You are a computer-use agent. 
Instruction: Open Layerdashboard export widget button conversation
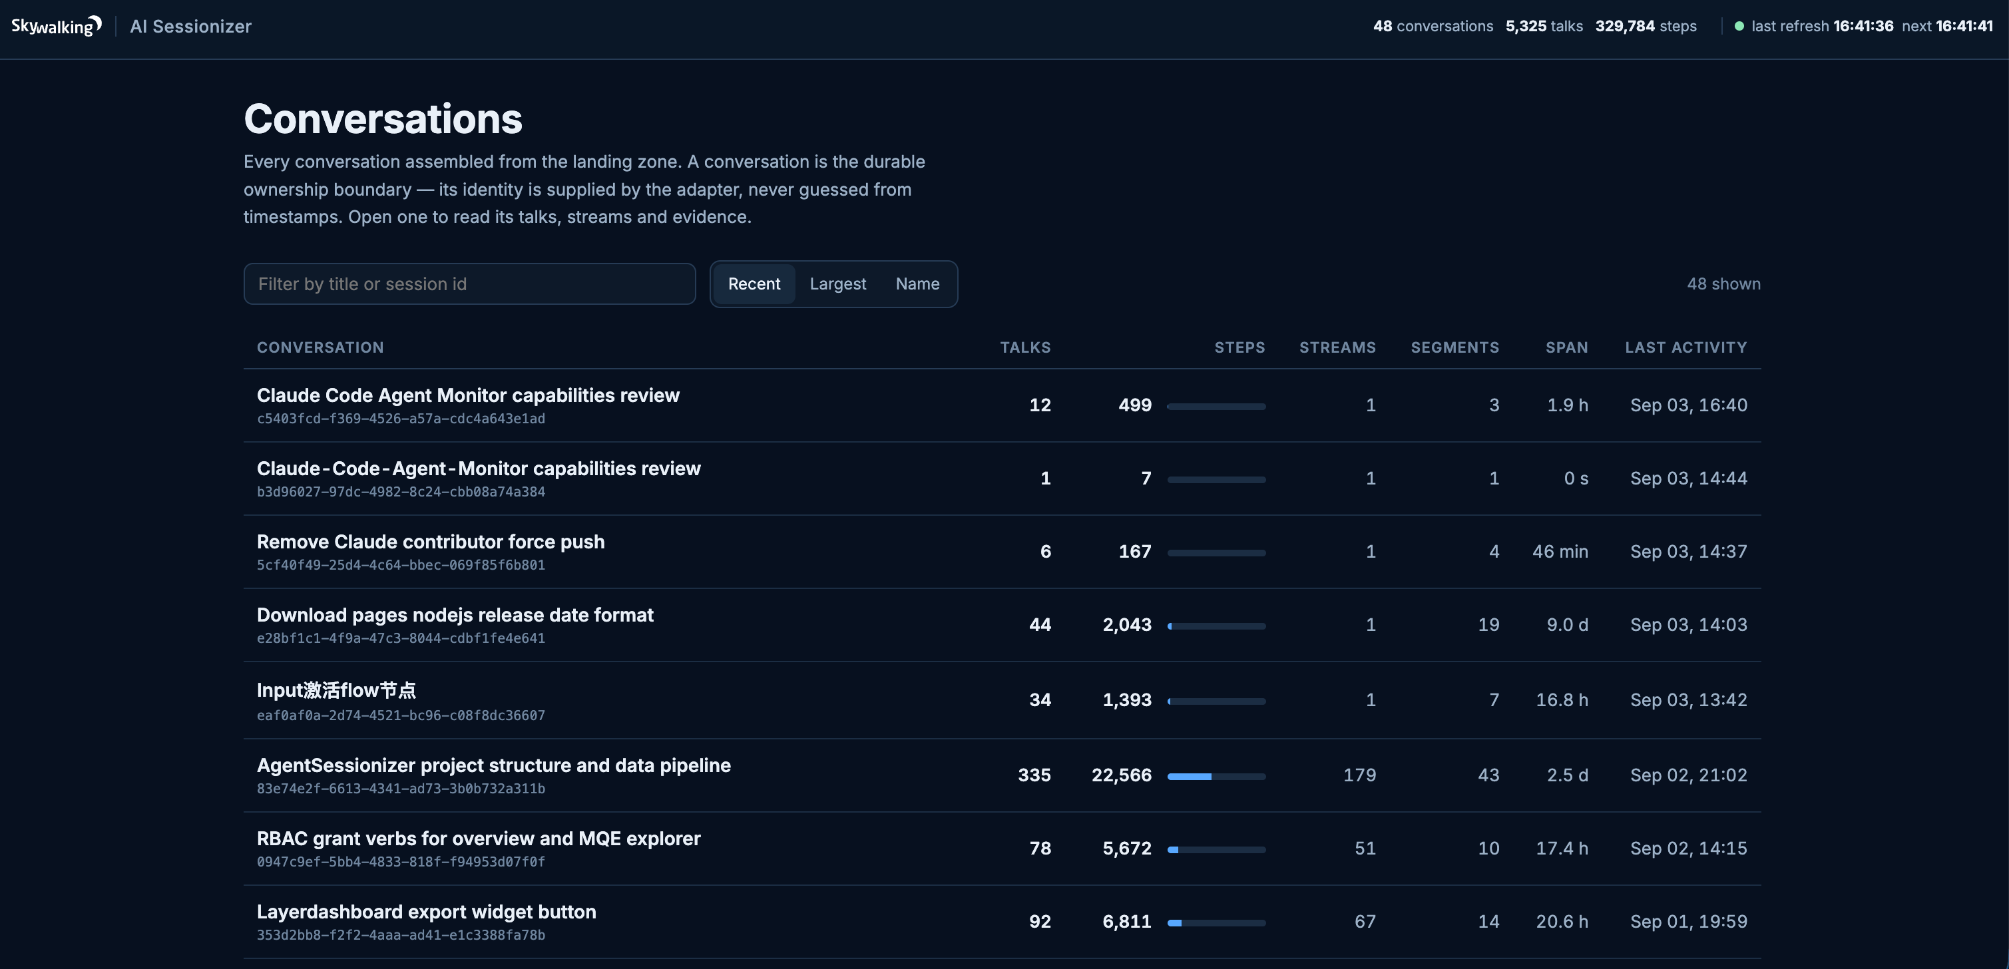(426, 912)
